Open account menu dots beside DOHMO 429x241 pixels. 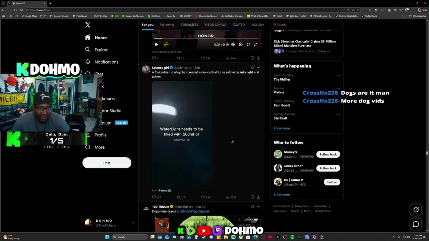click(132, 223)
